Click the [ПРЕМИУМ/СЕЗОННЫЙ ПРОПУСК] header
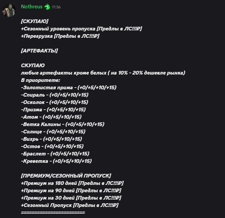The height and width of the screenshot is (218, 225). coord(66,176)
